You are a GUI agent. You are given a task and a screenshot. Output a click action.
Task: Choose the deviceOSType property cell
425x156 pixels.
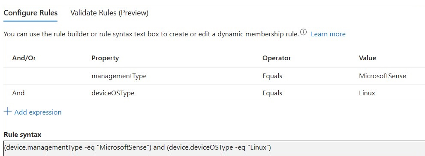click(113, 93)
